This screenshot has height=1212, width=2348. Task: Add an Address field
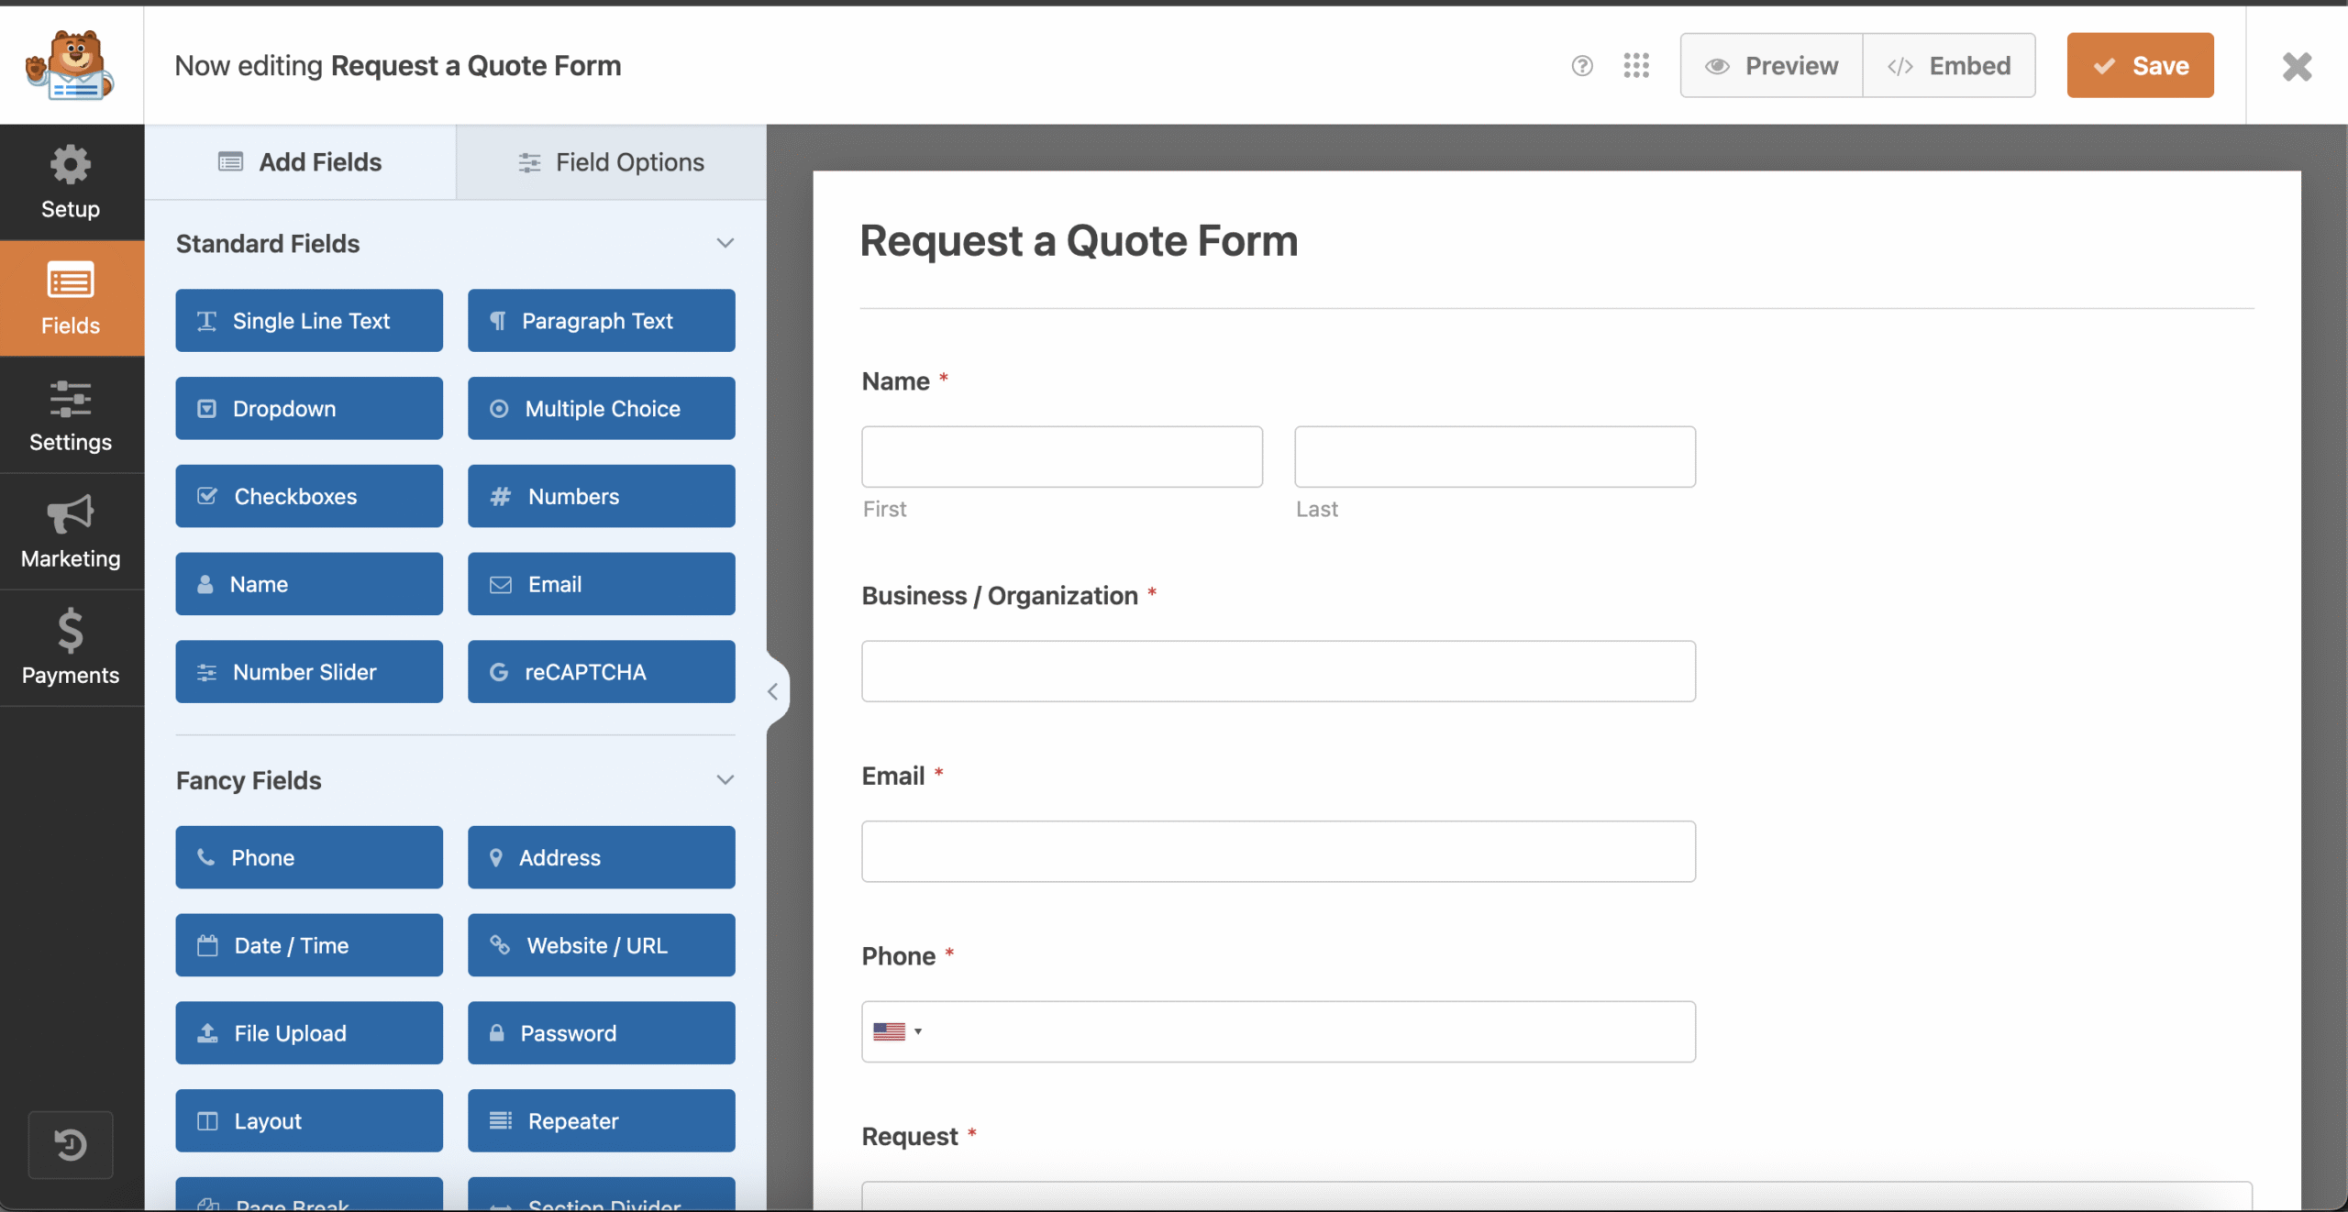click(602, 858)
